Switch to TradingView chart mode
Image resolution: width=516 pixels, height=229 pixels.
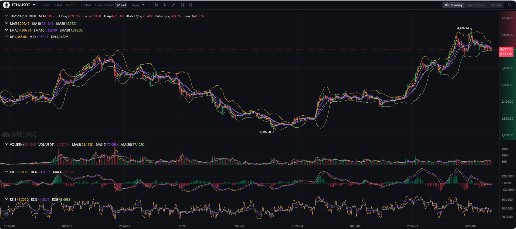[x=476, y=5]
